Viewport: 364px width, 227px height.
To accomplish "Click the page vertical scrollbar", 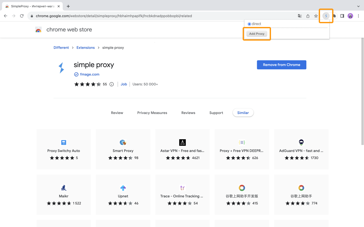I will (x=362, y=91).
